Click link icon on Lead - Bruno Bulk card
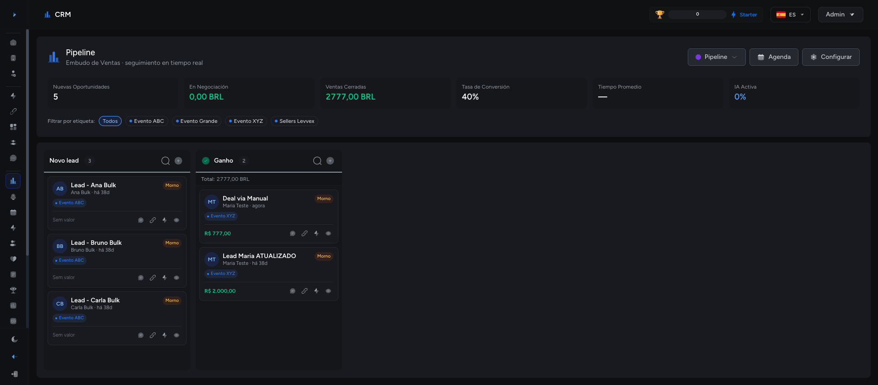 pos(153,278)
